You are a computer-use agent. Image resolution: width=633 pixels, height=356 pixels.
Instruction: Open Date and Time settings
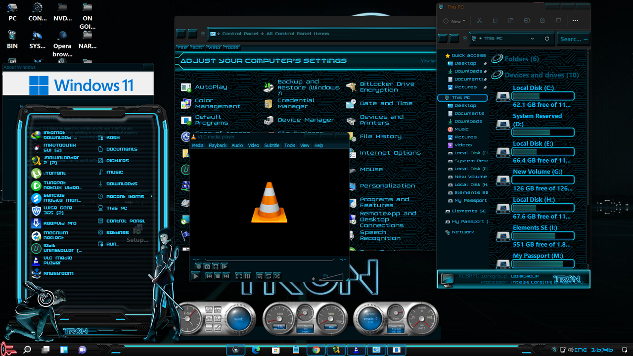(379, 104)
